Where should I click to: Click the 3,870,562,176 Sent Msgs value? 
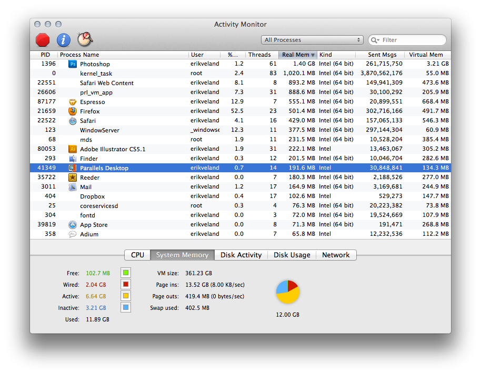click(382, 73)
